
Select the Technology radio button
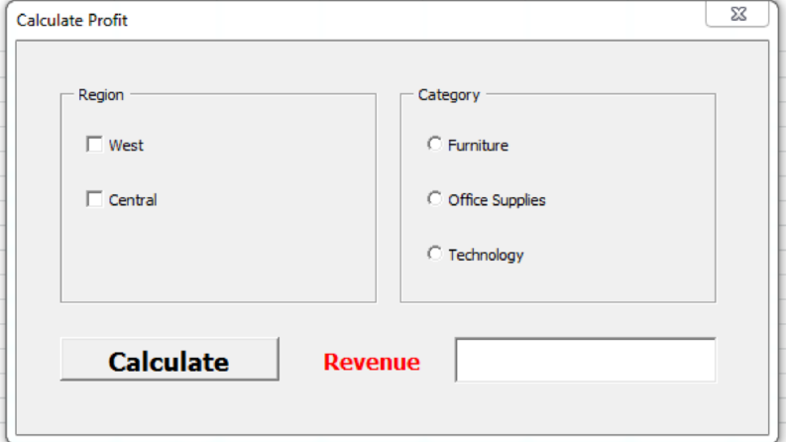(x=434, y=253)
